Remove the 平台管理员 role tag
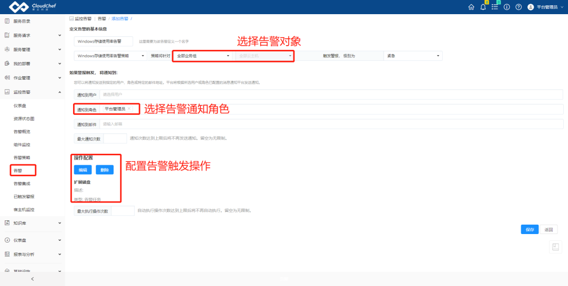 tap(129, 109)
